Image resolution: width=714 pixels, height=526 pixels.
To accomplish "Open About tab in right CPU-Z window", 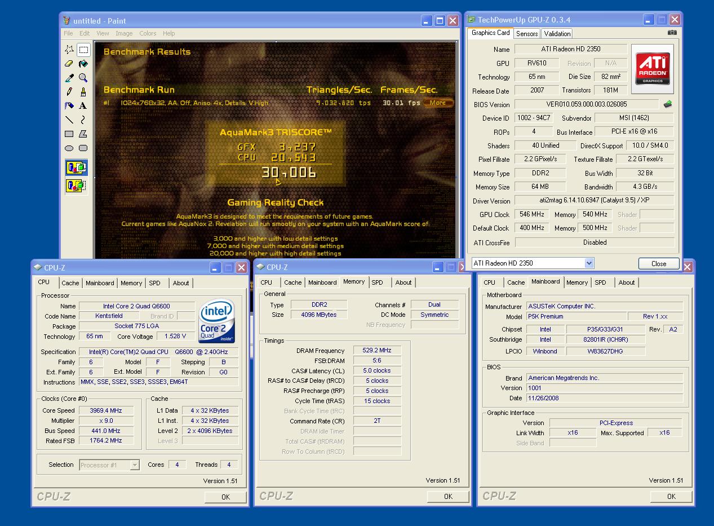I will (x=627, y=282).
